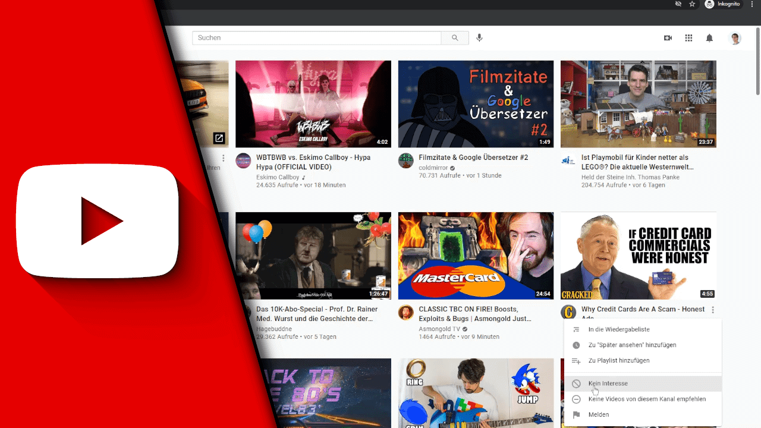Click three-dot menu of Credit Cards video
761x428 pixels.
tap(712, 310)
